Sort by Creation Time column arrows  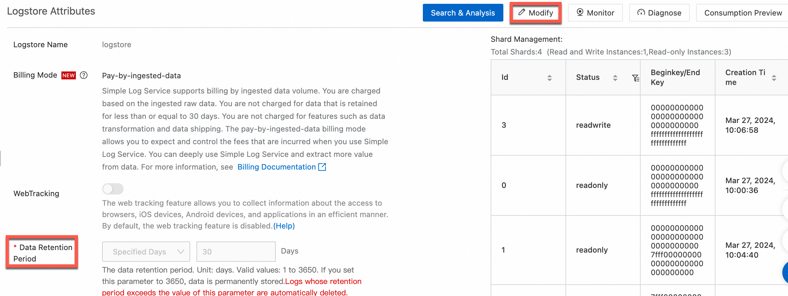774,78
